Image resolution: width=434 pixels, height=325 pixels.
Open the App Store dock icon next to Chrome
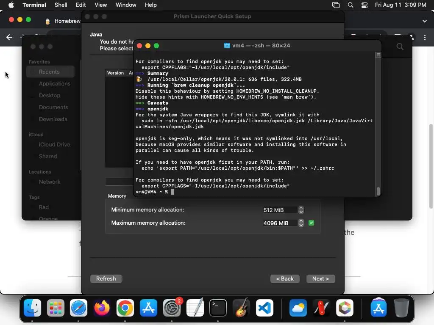coord(148,308)
